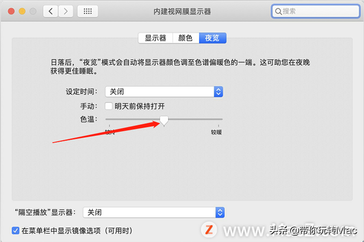
Task: Open the 隔空播放显示器 dropdown
Action: point(153,212)
